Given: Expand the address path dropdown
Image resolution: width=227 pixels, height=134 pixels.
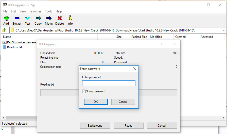Looking at the screenshot, I should [x=223, y=30].
